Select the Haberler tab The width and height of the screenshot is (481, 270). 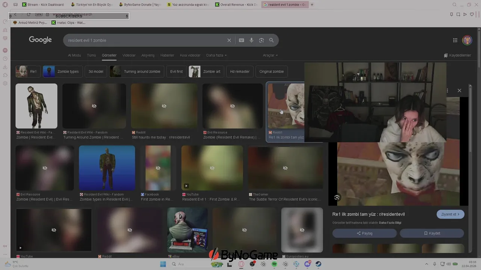(167, 55)
